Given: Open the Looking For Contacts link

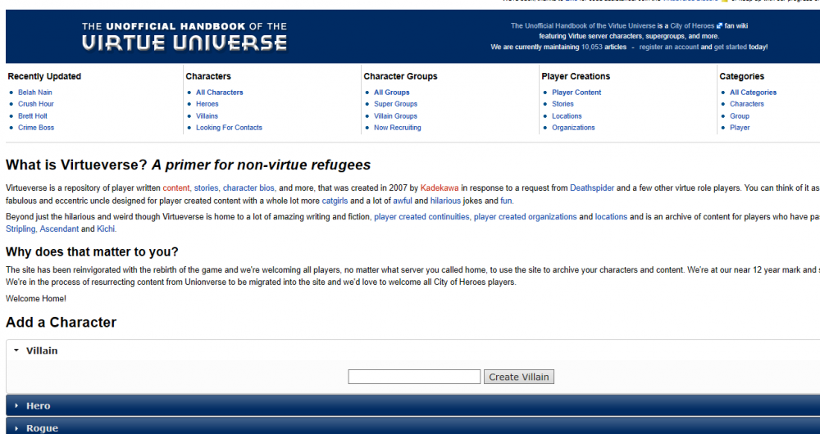Looking at the screenshot, I should [x=229, y=128].
